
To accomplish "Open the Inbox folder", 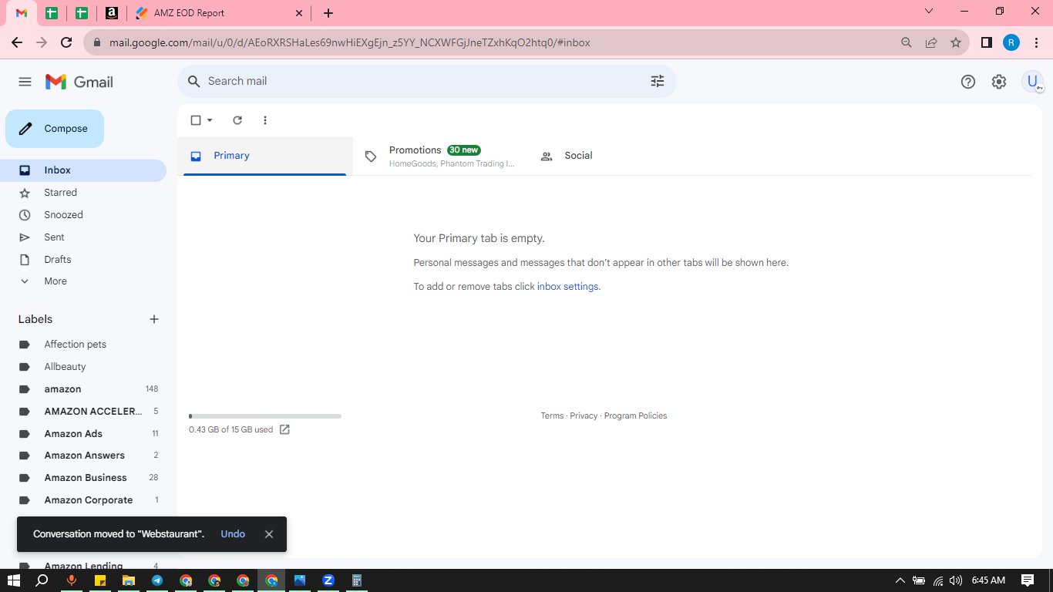I will click(83, 170).
